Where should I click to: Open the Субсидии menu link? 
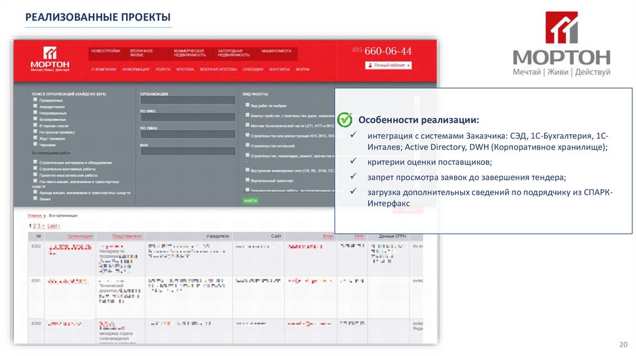[253, 69]
